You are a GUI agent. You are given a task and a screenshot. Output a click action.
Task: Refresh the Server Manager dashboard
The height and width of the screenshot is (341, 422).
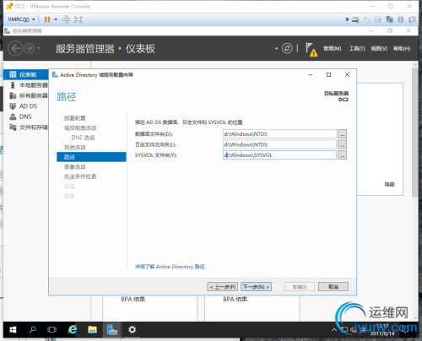[x=287, y=48]
